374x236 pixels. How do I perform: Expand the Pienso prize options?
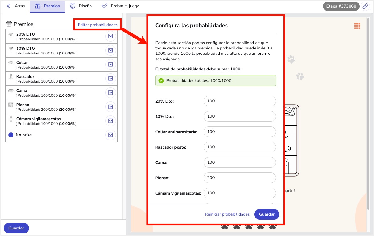pos(111,106)
